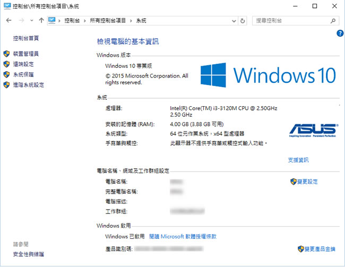Refresh the page with refresh icon
The height and width of the screenshot is (267, 345).
[x=243, y=21]
